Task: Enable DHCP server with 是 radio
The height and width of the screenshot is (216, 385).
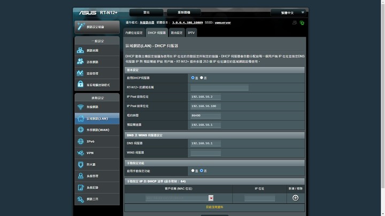Action: 192,78
